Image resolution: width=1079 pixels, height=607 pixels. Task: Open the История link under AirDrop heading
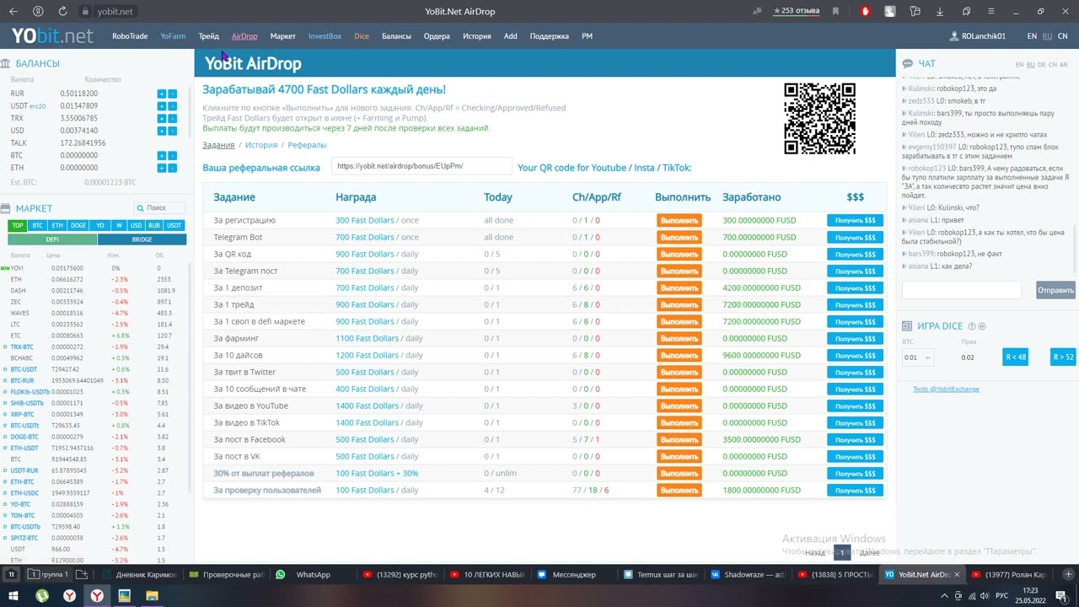pos(261,145)
